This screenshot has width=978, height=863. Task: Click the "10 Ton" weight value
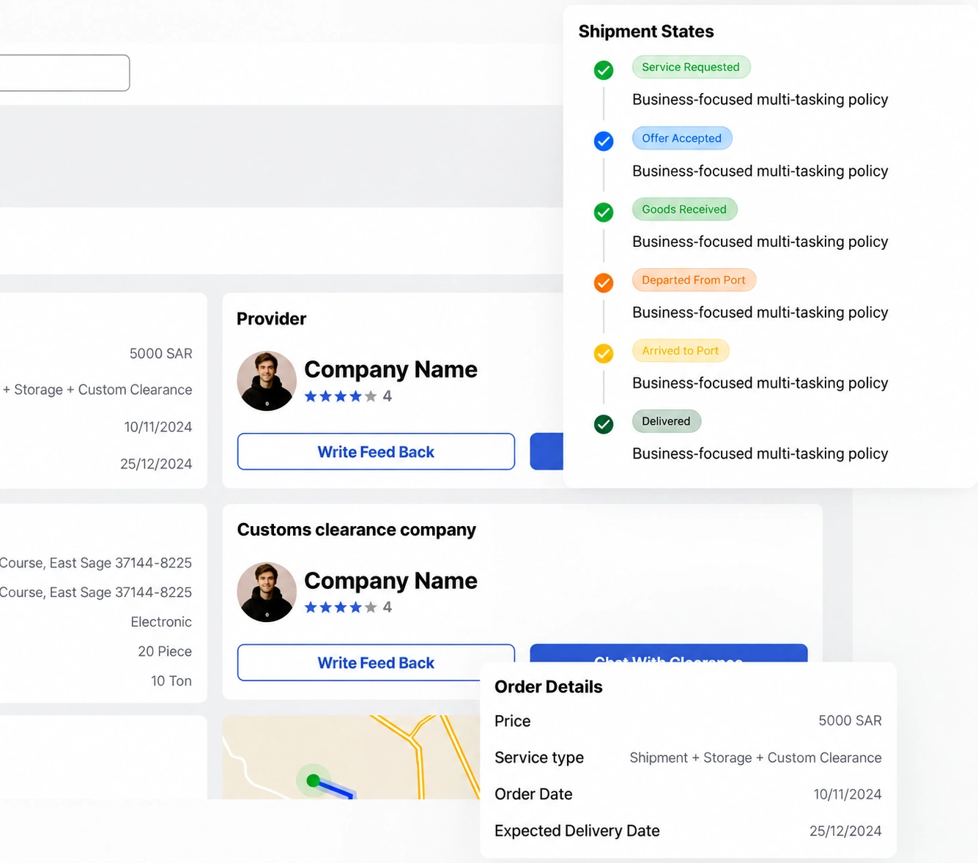(171, 681)
